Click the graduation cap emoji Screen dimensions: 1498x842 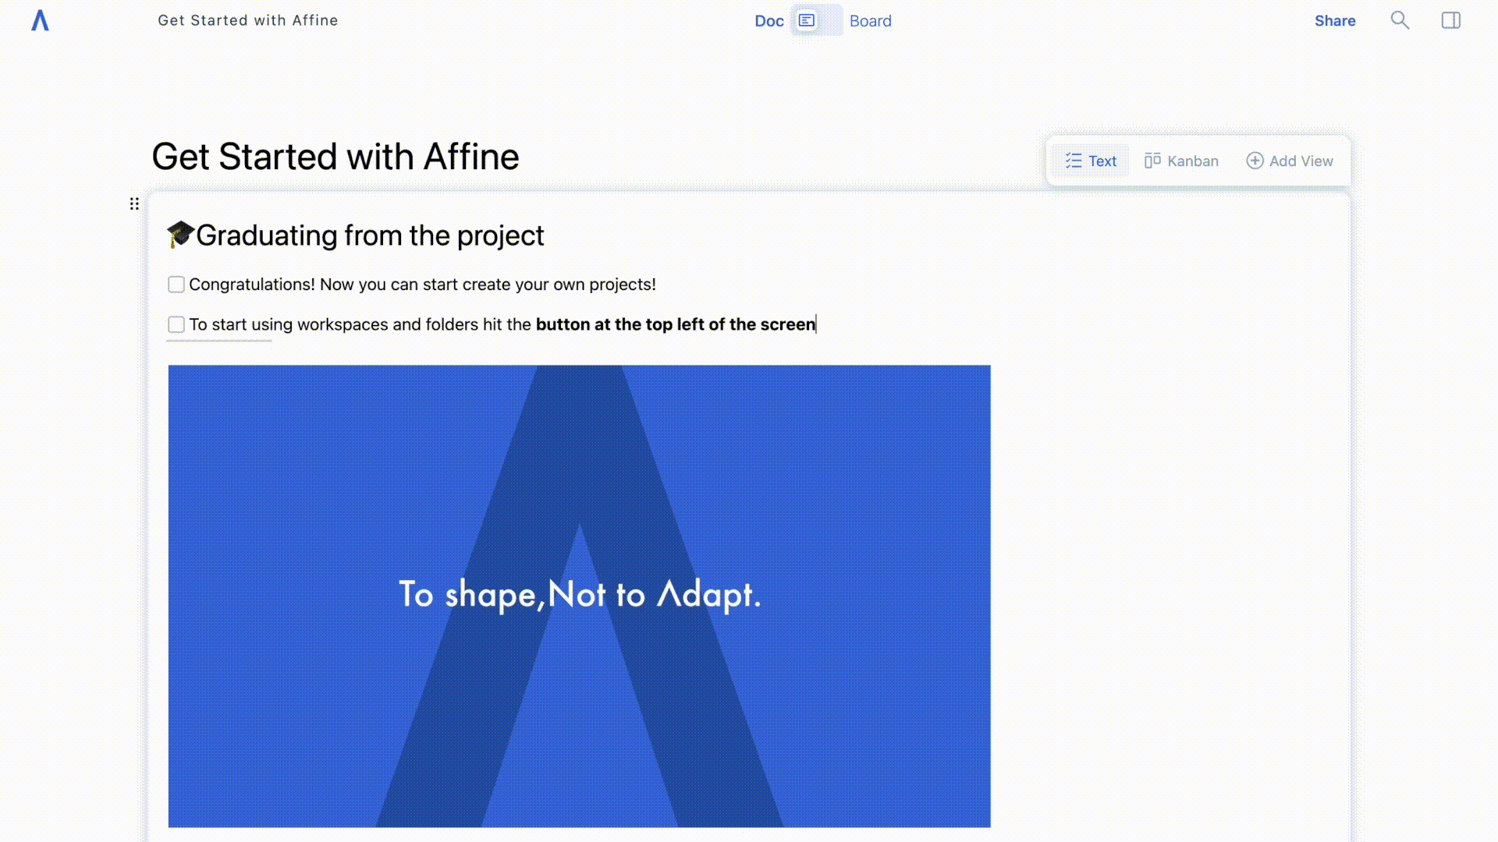[180, 235]
